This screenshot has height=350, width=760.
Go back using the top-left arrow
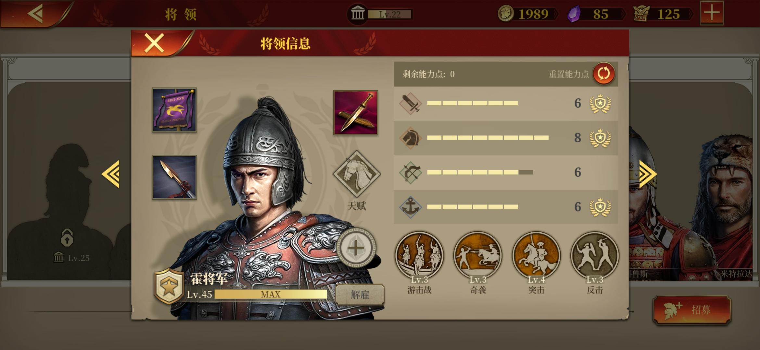tap(35, 13)
